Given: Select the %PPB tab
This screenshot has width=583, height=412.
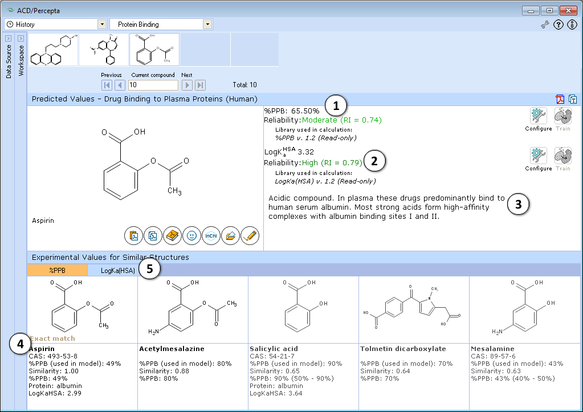Looking at the screenshot, I should pyautogui.click(x=57, y=270).
